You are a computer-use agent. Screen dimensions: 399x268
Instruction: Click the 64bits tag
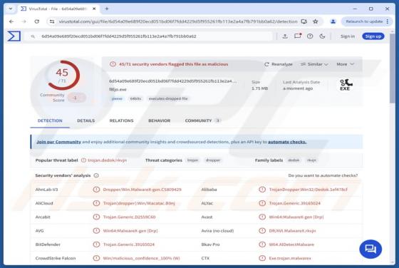[x=135, y=99]
